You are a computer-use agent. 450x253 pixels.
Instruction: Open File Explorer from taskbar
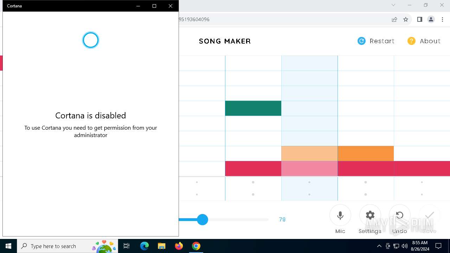click(x=161, y=246)
